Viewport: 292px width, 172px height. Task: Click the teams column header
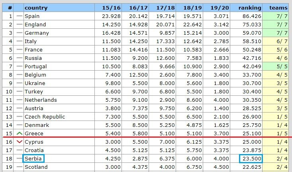click(x=278, y=8)
